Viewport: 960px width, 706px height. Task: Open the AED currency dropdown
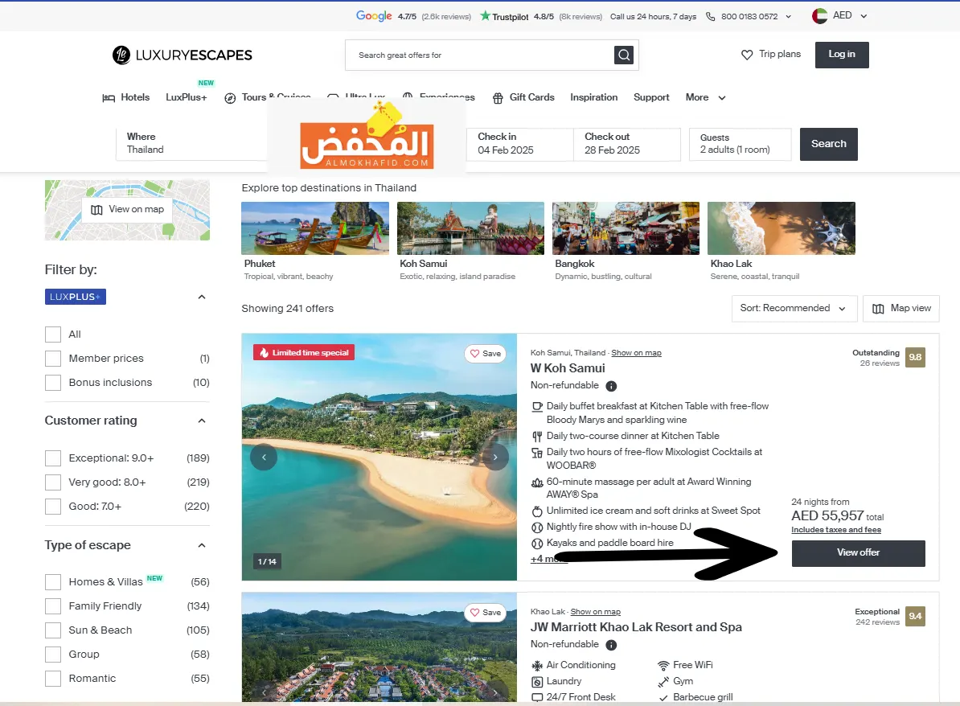pos(840,16)
